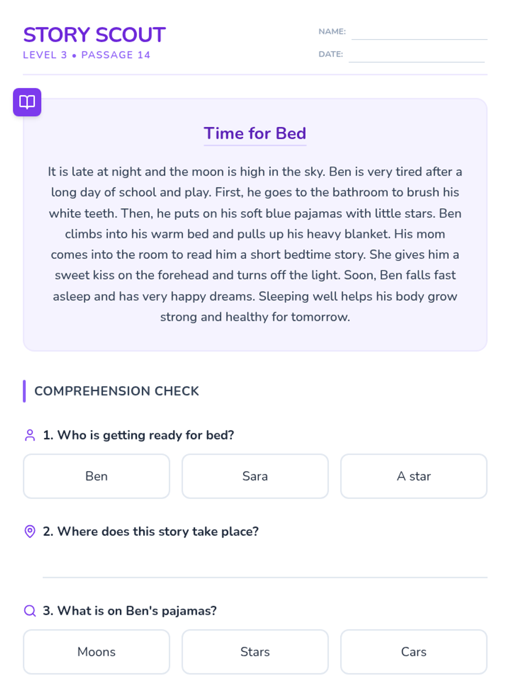Click the magnifying glass icon beside question 3
This screenshot has width=510, height=680.
point(30,611)
